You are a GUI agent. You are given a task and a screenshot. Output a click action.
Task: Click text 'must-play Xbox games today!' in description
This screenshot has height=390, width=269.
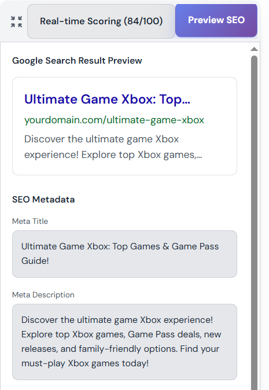point(85,363)
